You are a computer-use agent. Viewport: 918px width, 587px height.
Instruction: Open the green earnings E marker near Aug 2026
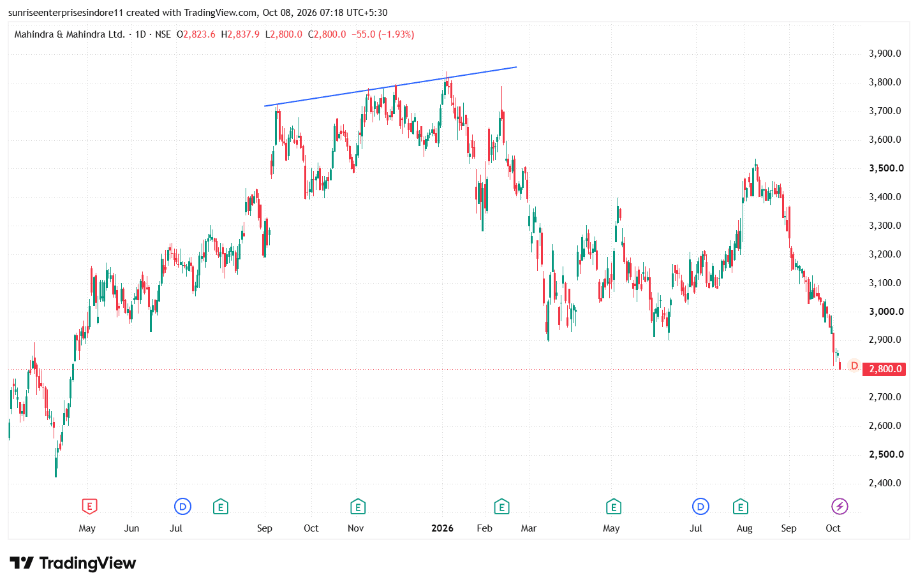point(740,507)
